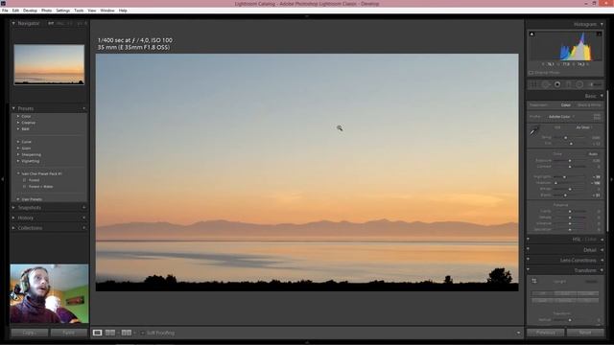Click the Paste button
The width and height of the screenshot is (614, 345).
point(69,333)
